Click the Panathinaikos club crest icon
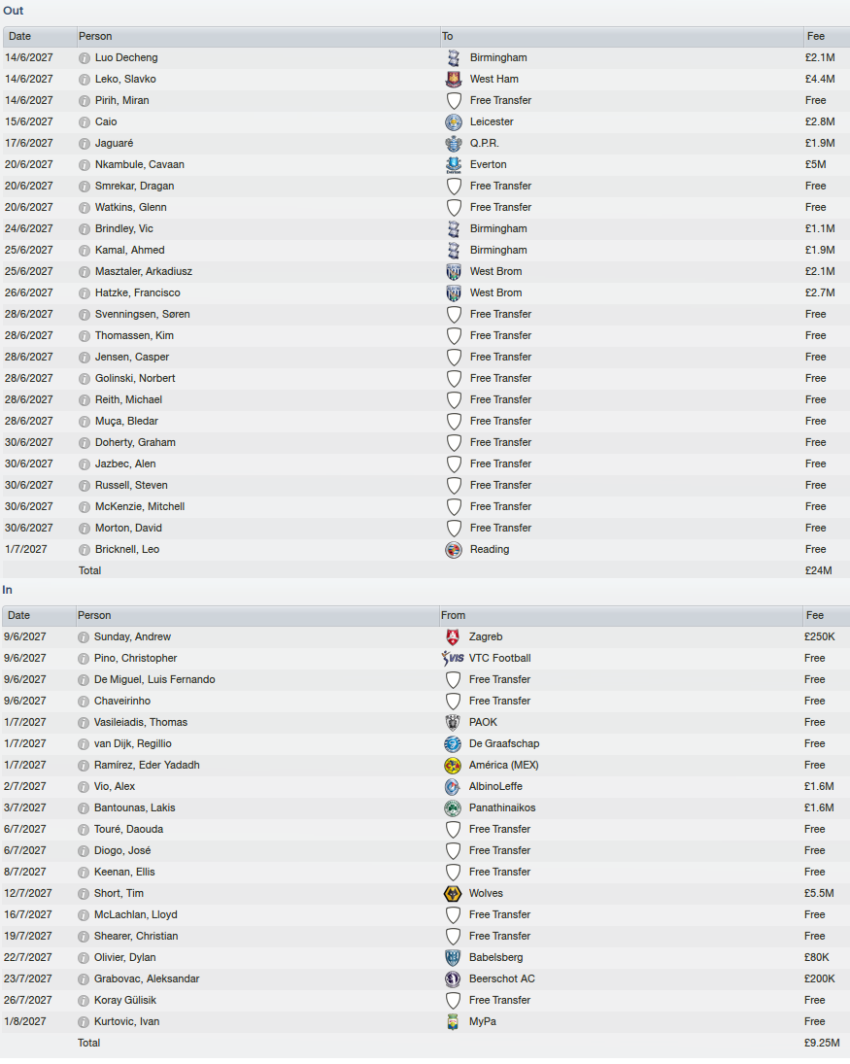 click(453, 808)
